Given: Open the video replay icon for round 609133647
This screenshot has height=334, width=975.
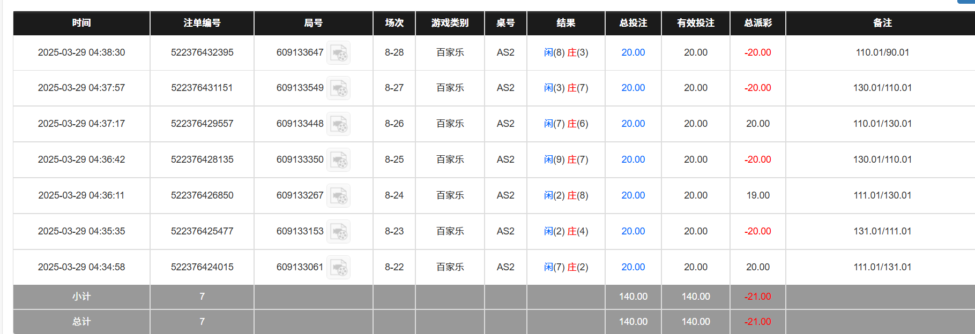Looking at the screenshot, I should 339,53.
